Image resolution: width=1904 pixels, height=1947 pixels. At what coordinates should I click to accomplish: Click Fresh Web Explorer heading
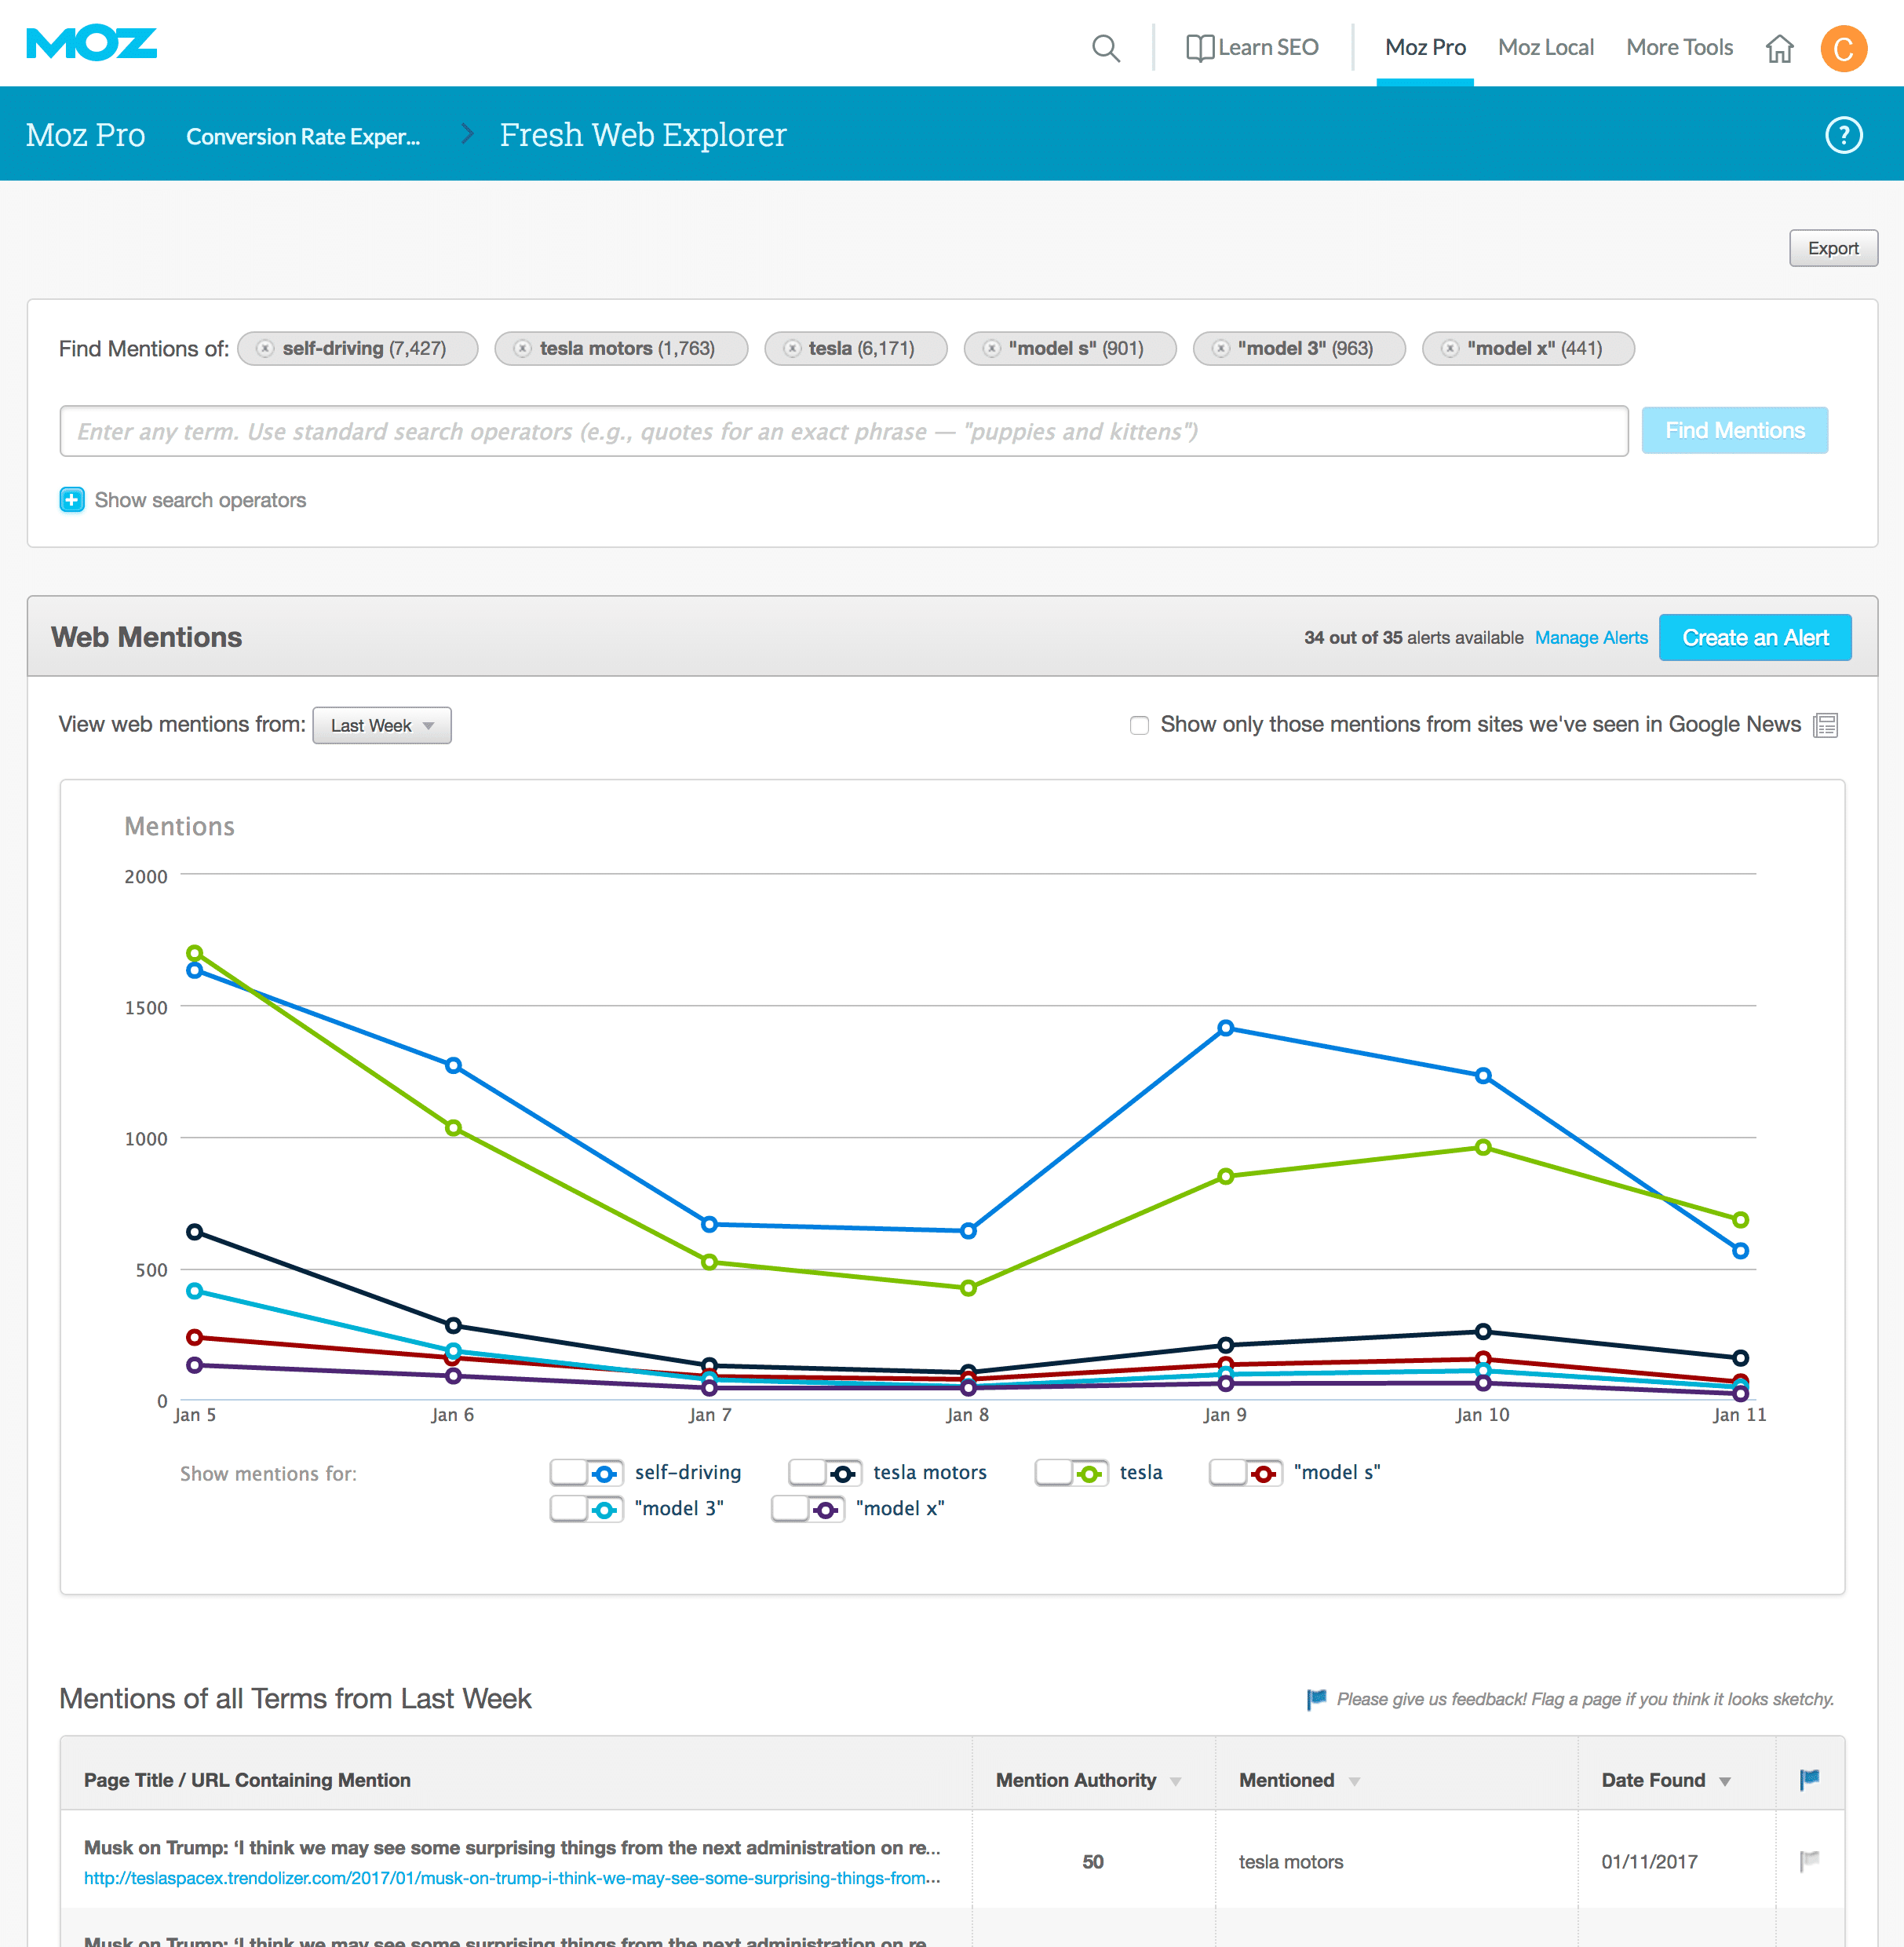click(643, 135)
